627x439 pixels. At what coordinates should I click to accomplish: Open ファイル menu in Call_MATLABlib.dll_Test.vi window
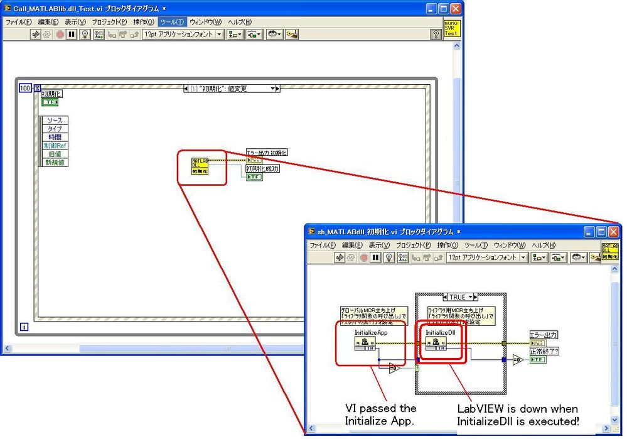coord(18,22)
